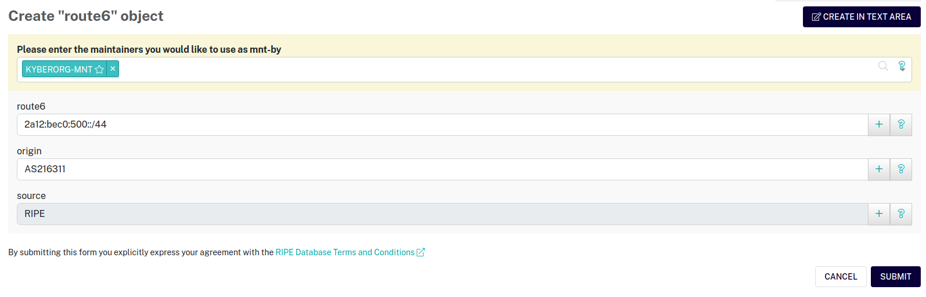Show help for the source field
Viewport: 926px width, 297px height.
pos(901,214)
